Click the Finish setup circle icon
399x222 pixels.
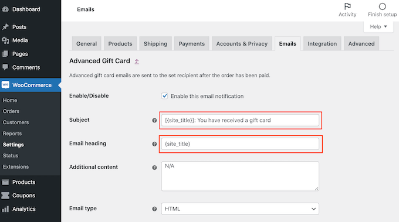(382, 6)
